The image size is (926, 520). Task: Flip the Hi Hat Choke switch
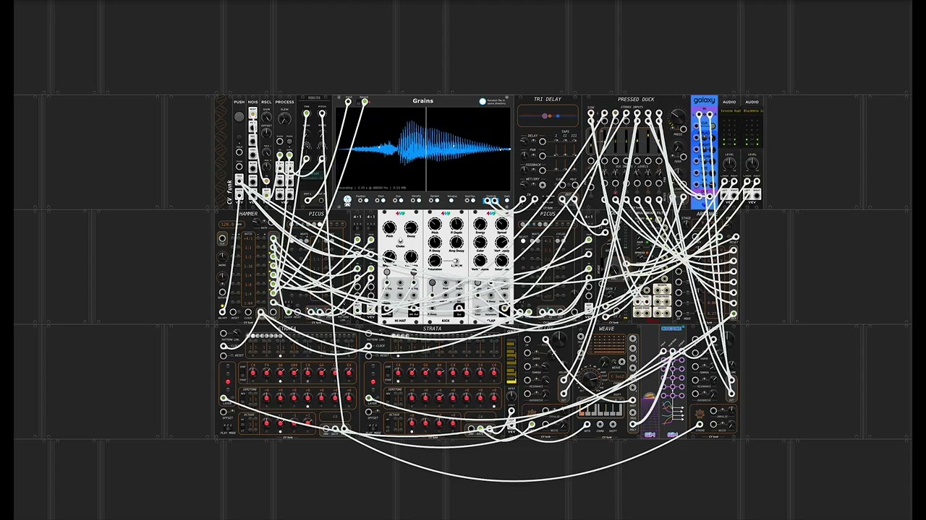coord(400,241)
